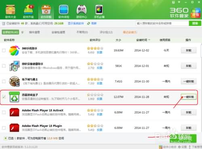202x149 pixels.
Task: Switch to 插件清理 tab
Action: point(34,32)
